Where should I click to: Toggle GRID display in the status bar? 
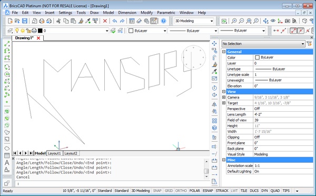click(x=169, y=191)
